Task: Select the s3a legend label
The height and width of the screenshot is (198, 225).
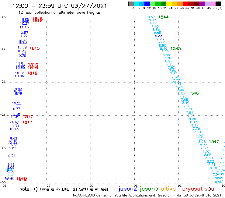Action: click(209, 189)
